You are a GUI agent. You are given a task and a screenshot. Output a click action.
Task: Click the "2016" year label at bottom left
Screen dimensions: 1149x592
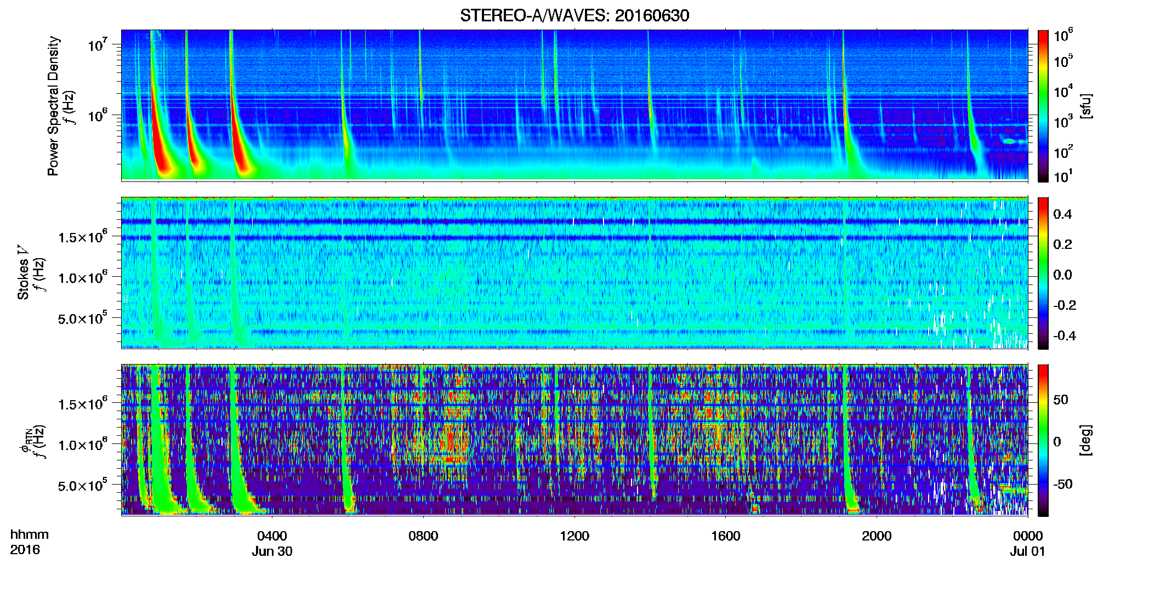tap(25, 549)
